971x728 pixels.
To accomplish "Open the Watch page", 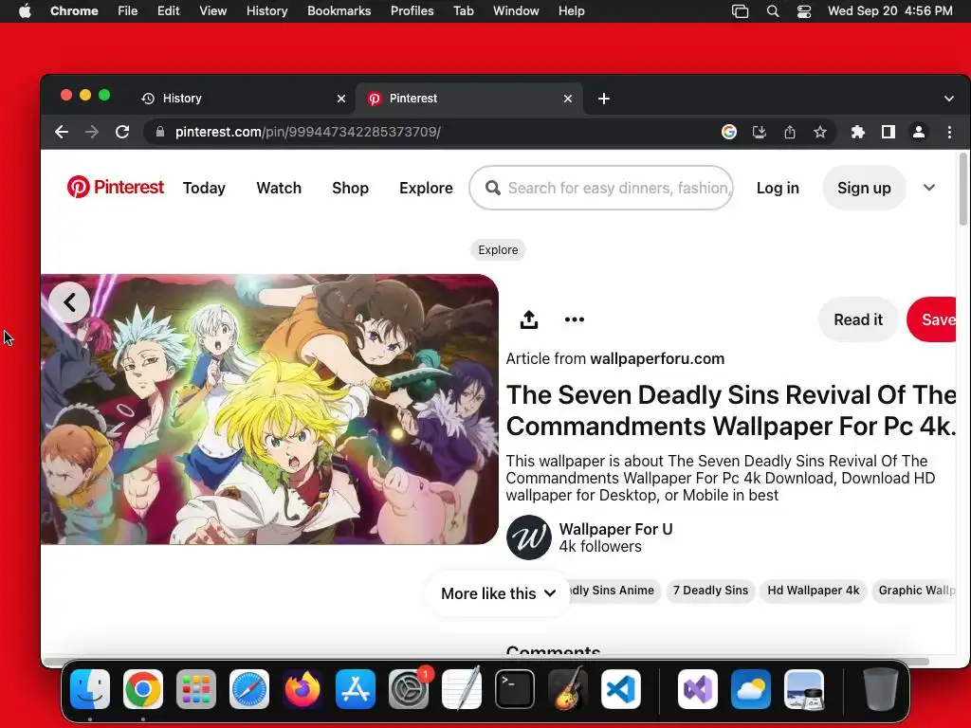I will [279, 188].
